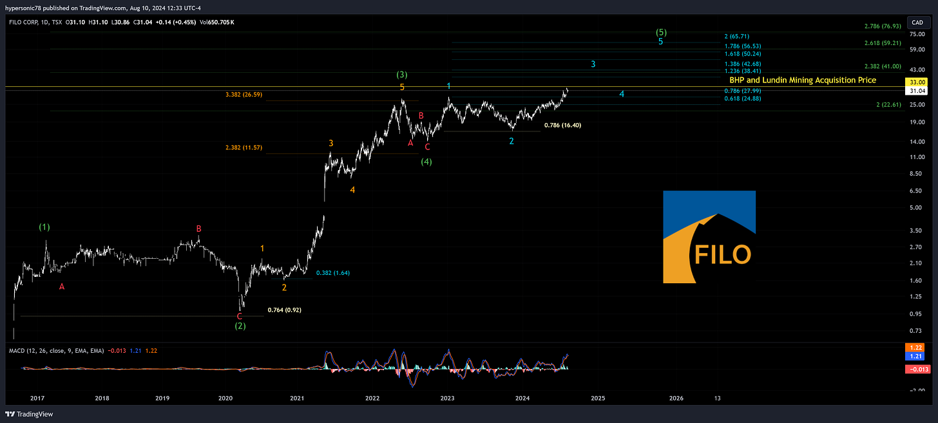Click the green (5) wave label
Screen dimensions: 938x423
(660, 32)
